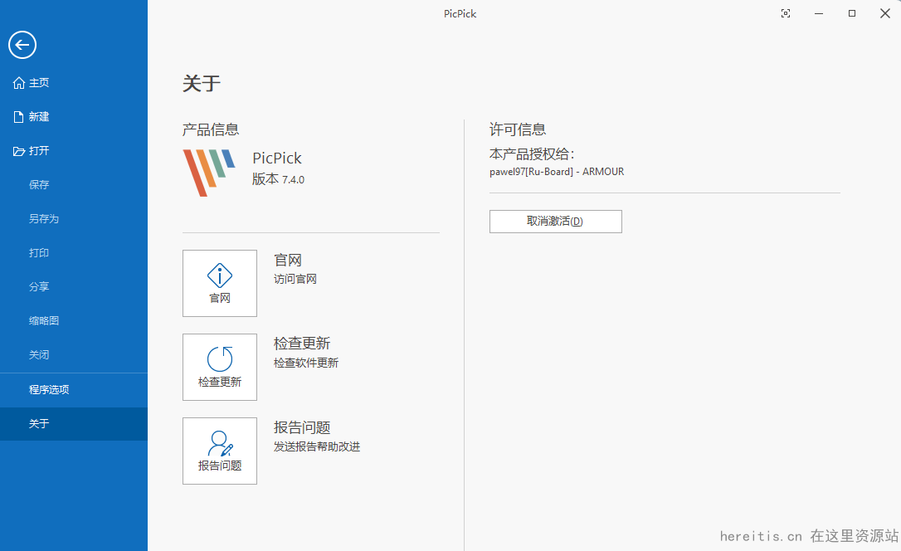Select the highlighted 关于 sidebar item
The width and height of the screenshot is (901, 551).
pyautogui.click(x=74, y=423)
